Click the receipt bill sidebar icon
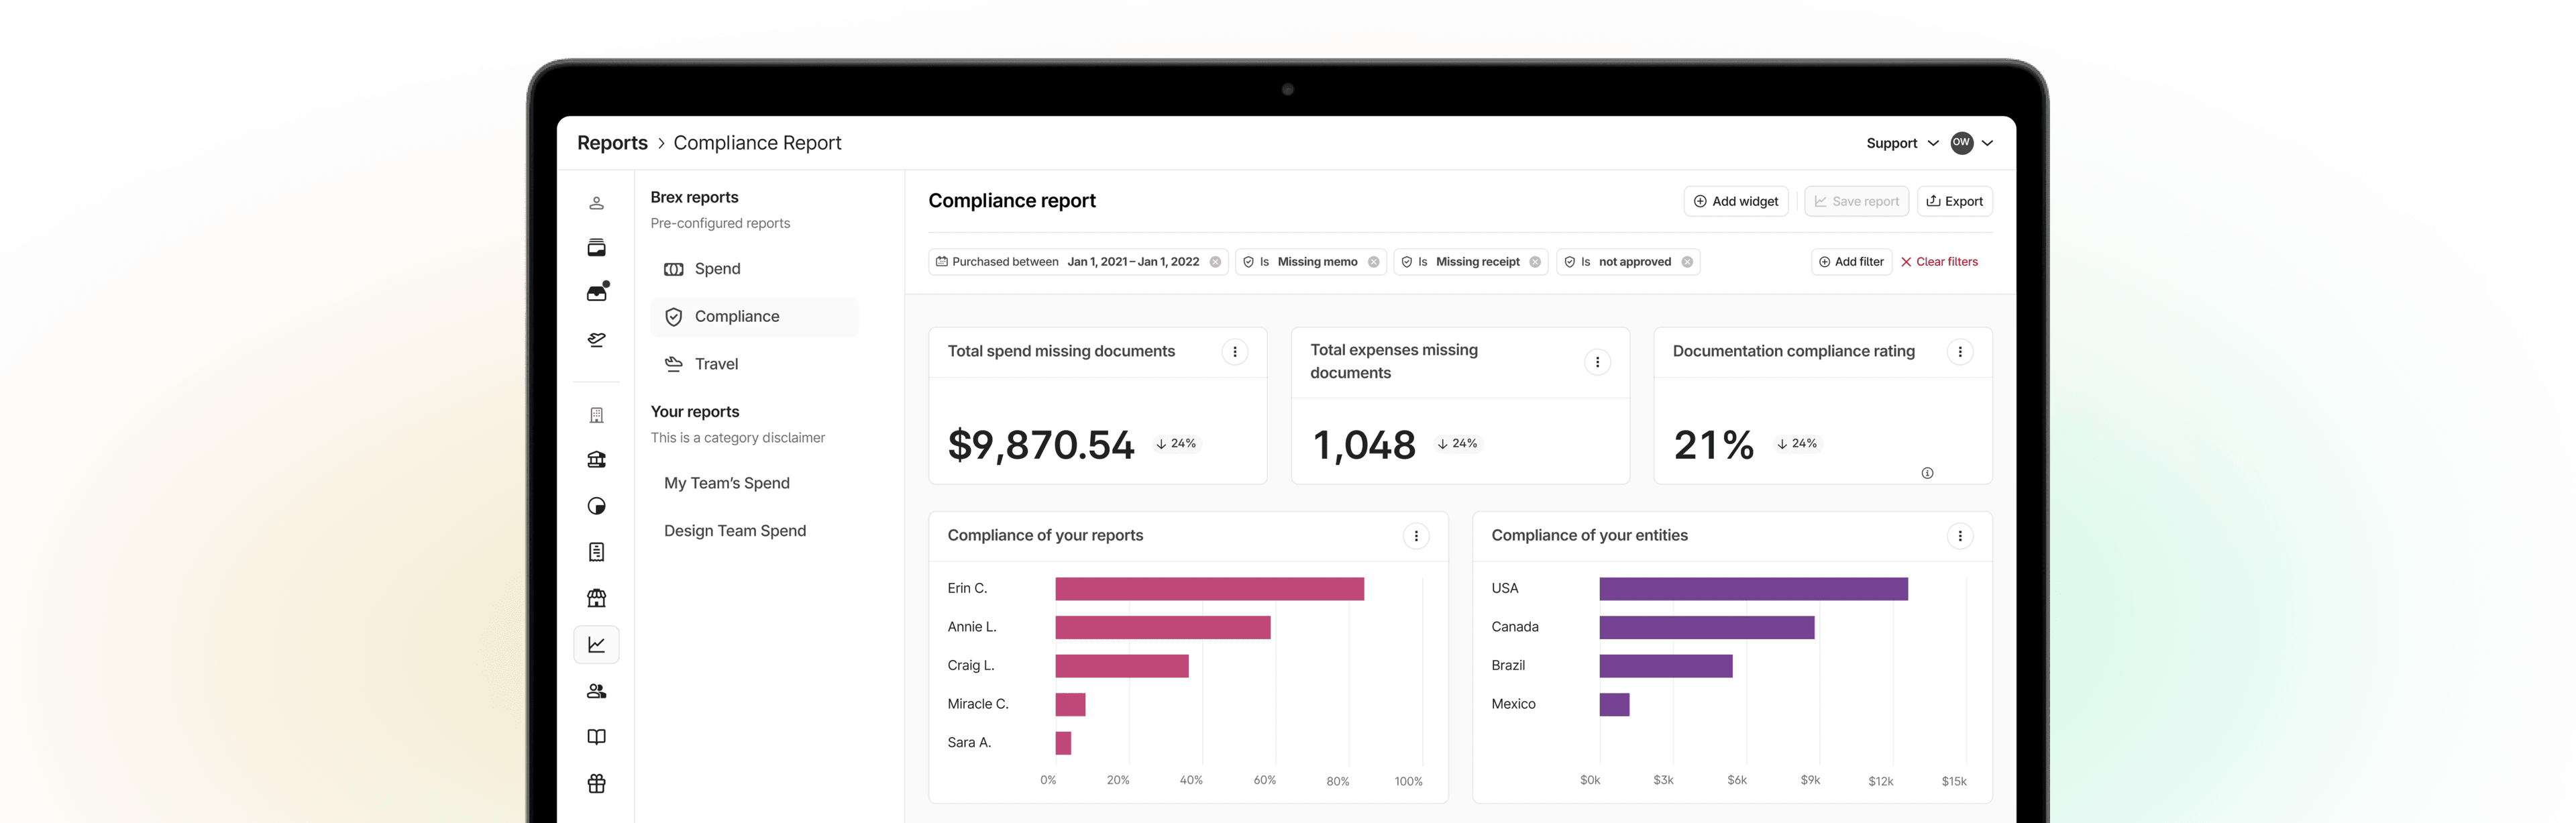 [x=596, y=552]
